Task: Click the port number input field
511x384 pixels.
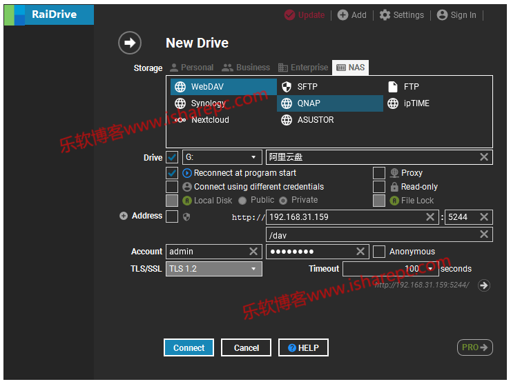Action: [469, 216]
